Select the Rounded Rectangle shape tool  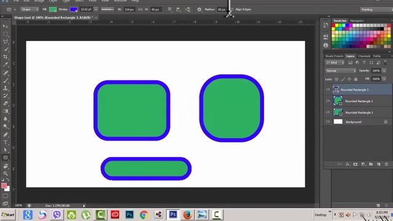click(x=6, y=158)
